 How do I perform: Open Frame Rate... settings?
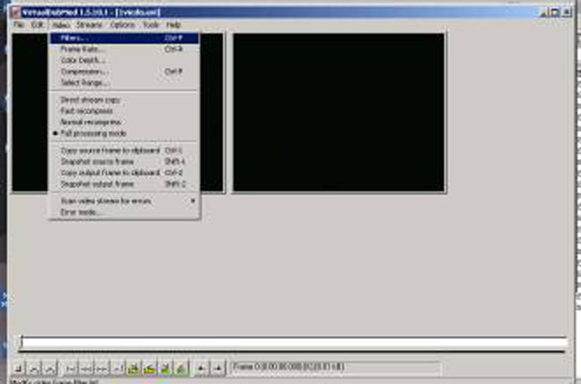[x=124, y=49]
